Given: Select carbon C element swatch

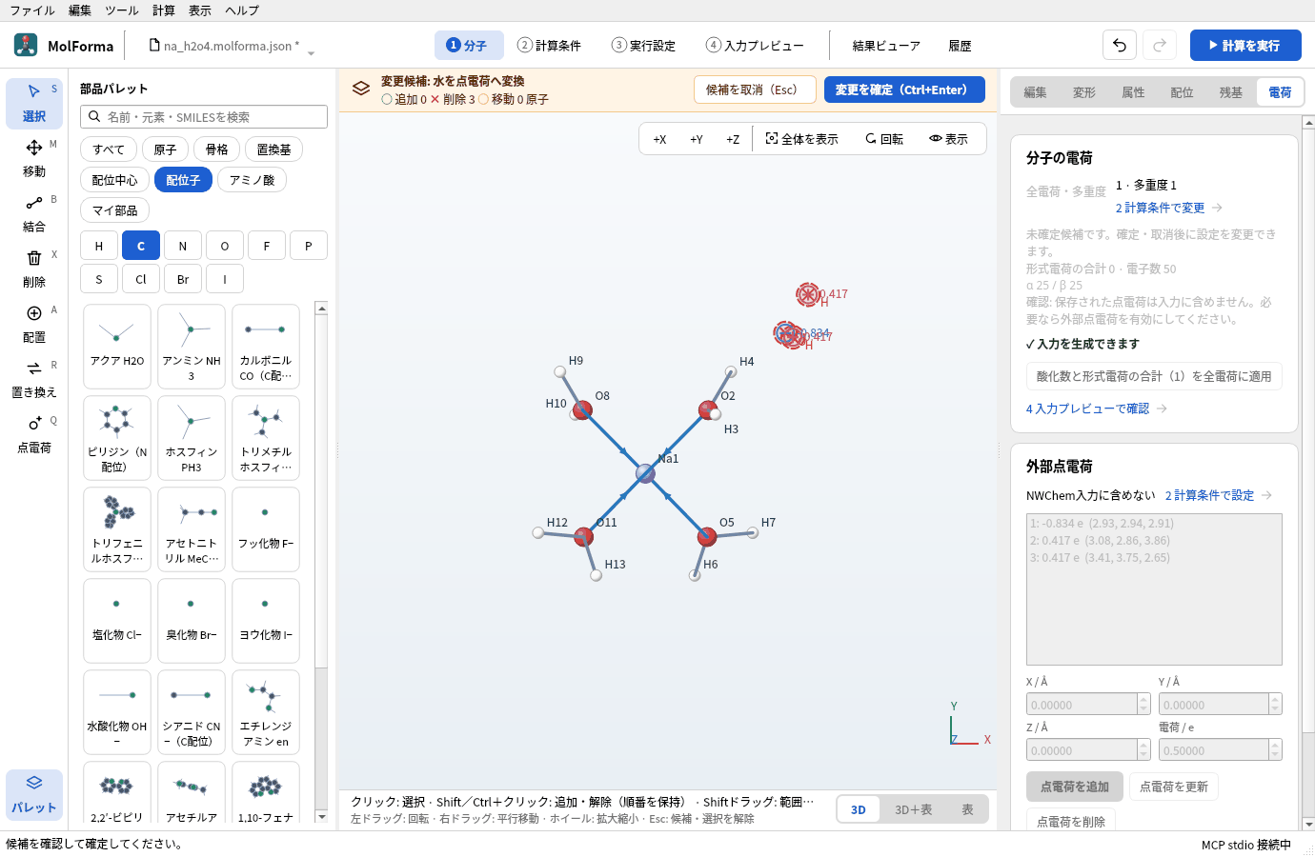Looking at the screenshot, I should (141, 246).
